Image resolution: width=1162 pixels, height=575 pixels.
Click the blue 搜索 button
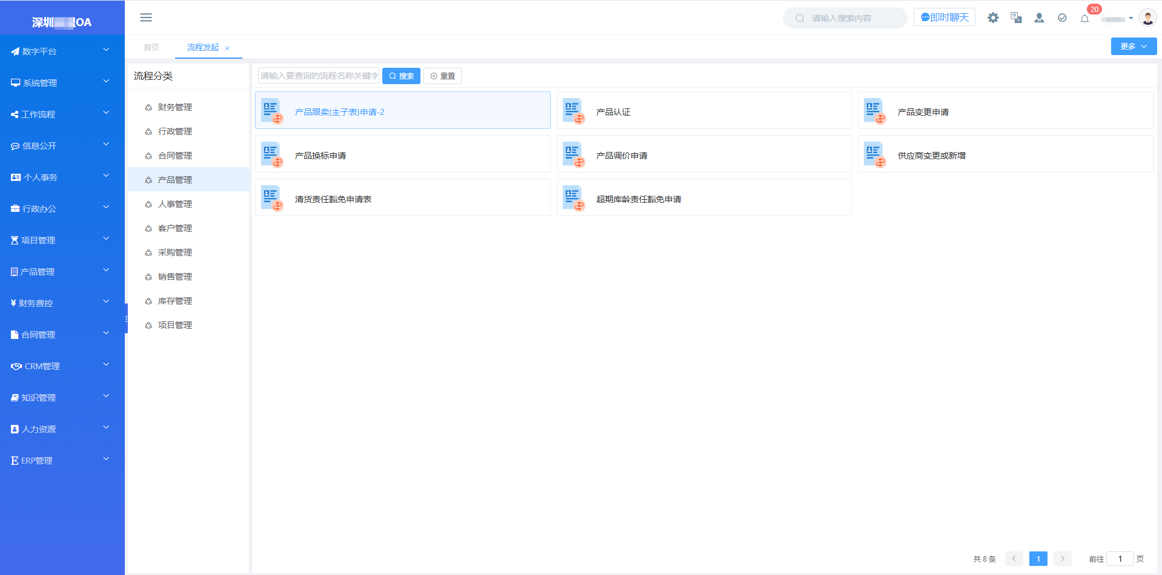pos(401,76)
